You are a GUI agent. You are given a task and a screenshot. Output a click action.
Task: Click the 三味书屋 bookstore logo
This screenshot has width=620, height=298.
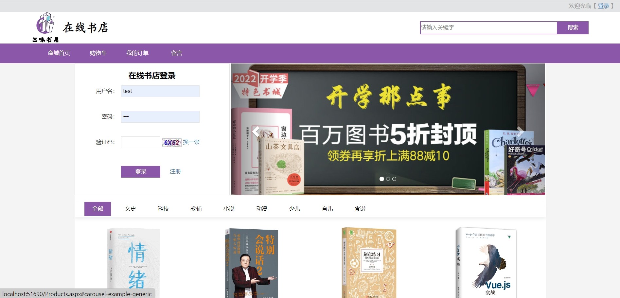(x=46, y=27)
